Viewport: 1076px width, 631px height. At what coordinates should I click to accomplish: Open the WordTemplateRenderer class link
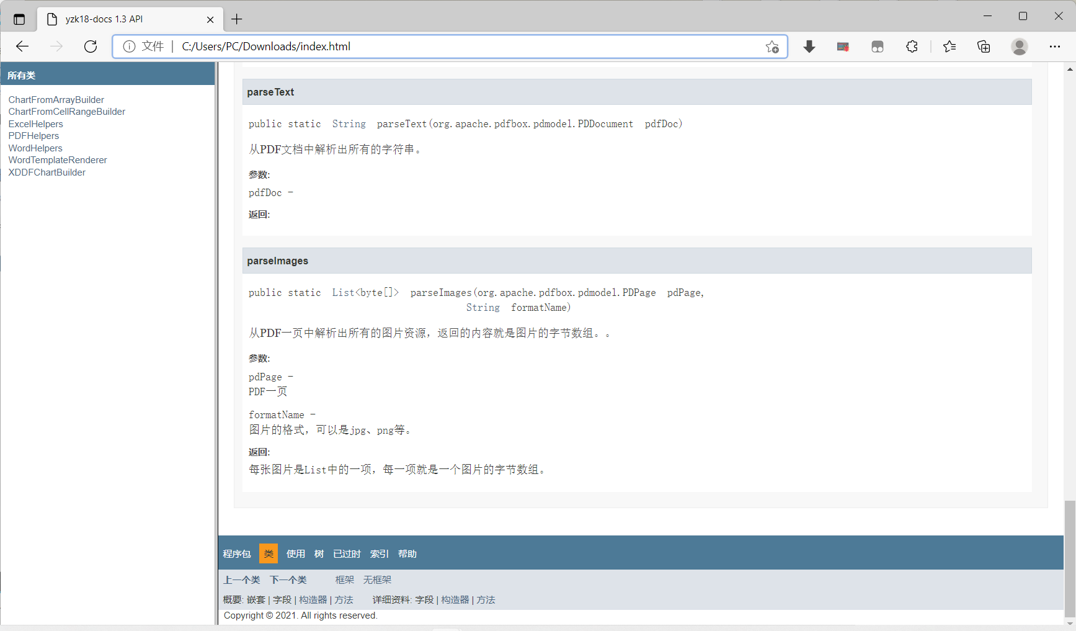click(x=58, y=159)
